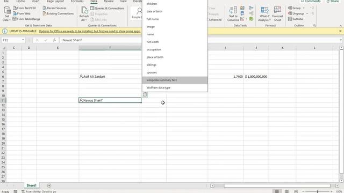Expand the Ungroup dropdown arrow

[x=307, y=13]
